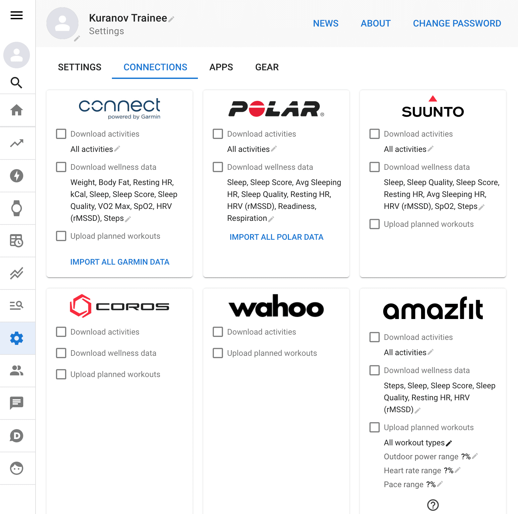Edit Amazfit All workout types selection
The height and width of the screenshot is (514, 518).
point(449,443)
